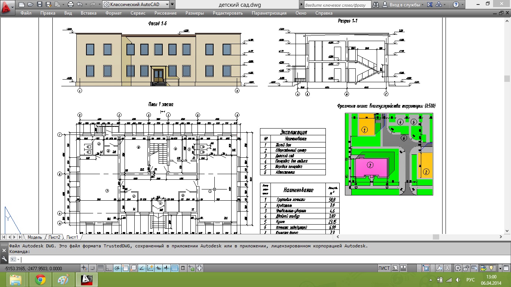Image resolution: width=511 pixels, height=287 pixels.
Task: Click the binoculars search icon
Action: pyautogui.click(x=376, y=4)
